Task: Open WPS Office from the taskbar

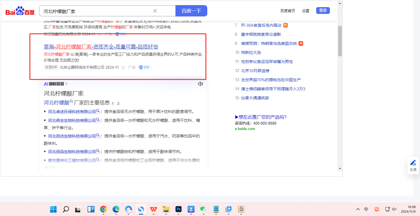Action: click(x=154, y=209)
